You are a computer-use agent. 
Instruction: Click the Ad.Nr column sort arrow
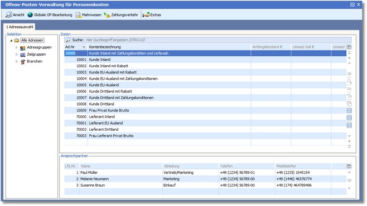click(84, 47)
